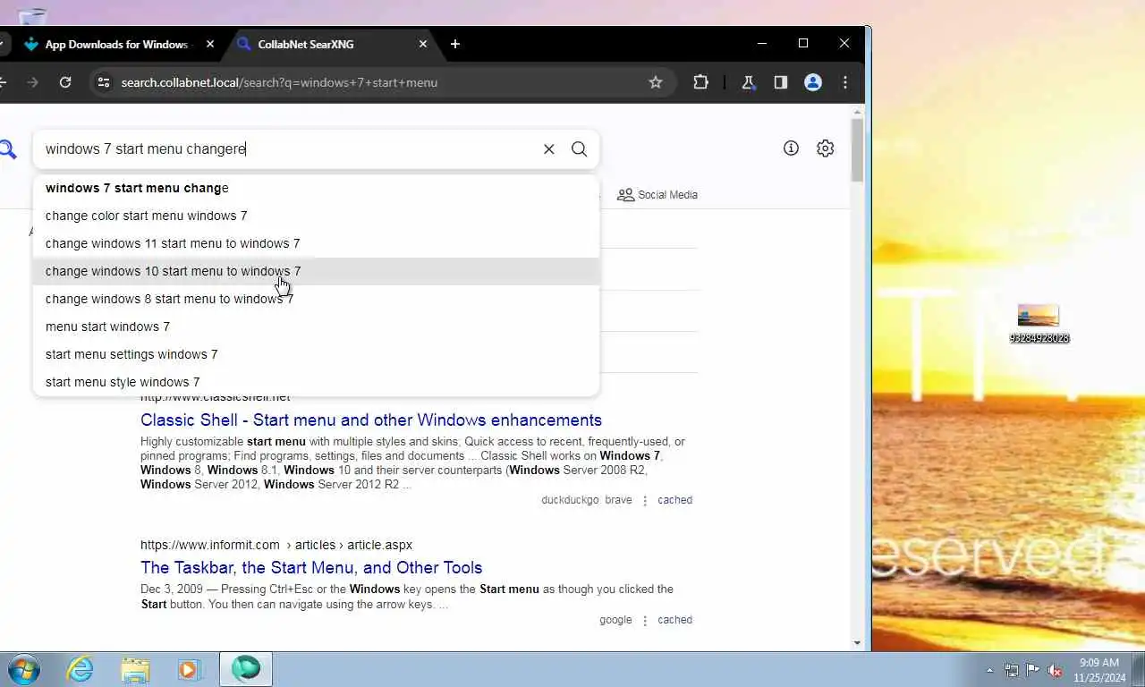The image size is (1145, 687).
Task: Select the 9328428028 desktop image file
Action: pyautogui.click(x=1039, y=324)
